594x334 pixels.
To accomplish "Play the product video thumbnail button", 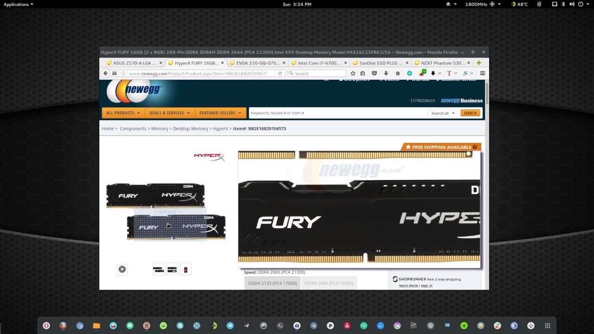I will tap(122, 269).
